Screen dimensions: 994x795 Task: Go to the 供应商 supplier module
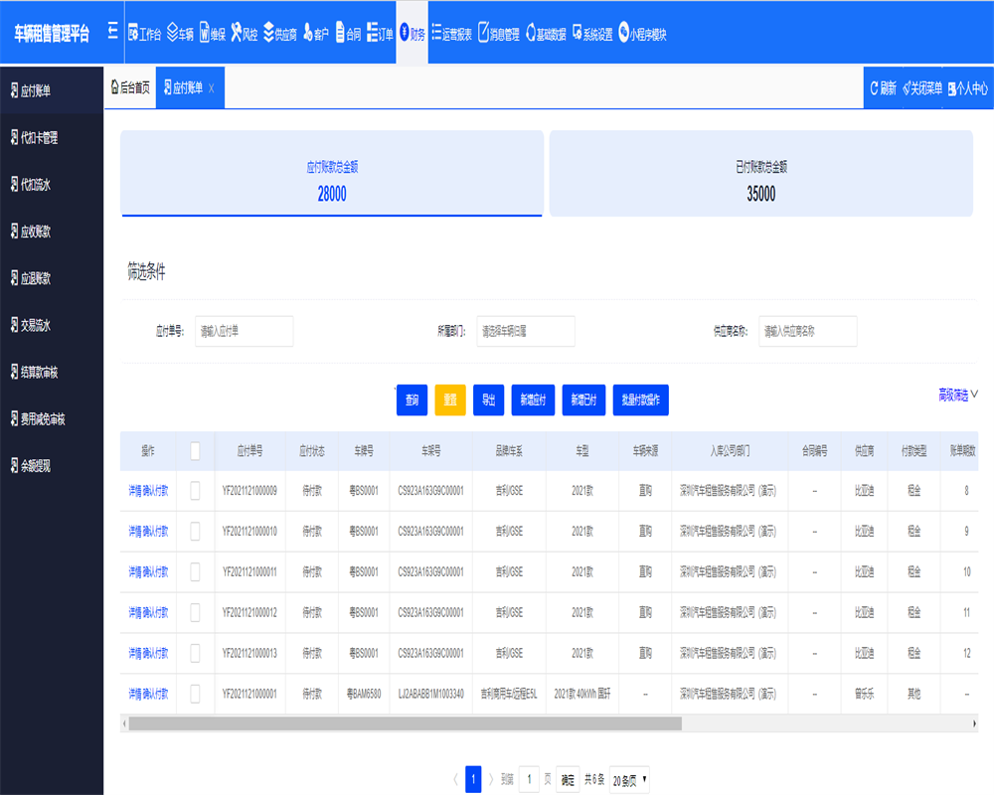(279, 34)
